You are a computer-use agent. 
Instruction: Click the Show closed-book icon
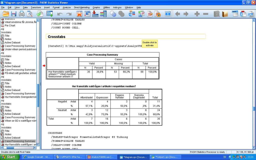point(217,14)
